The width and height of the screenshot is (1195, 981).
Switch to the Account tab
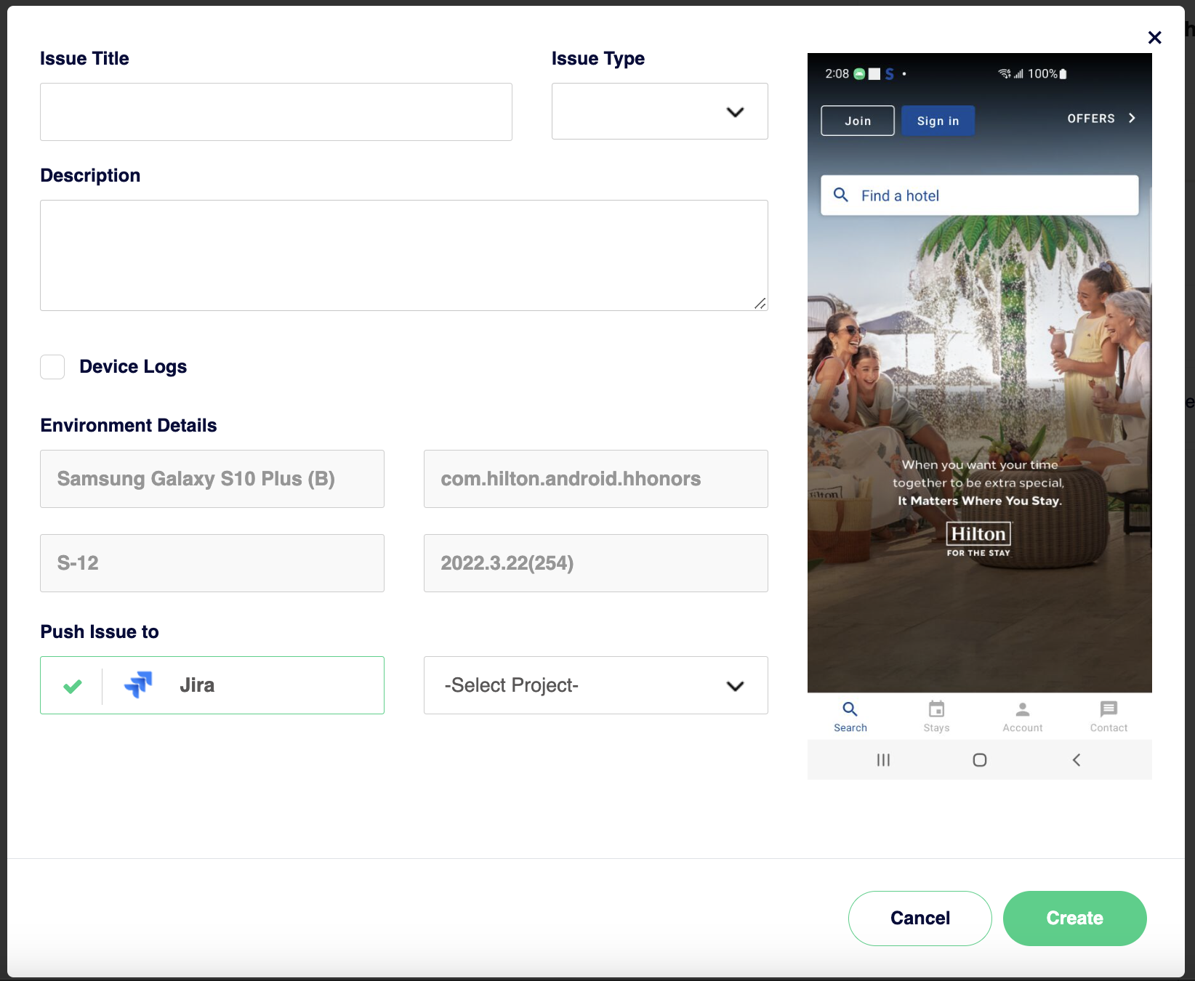(1023, 716)
